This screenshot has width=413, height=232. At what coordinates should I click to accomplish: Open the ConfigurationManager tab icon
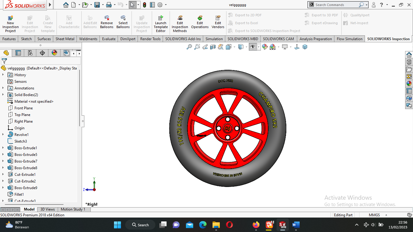click(x=30, y=53)
